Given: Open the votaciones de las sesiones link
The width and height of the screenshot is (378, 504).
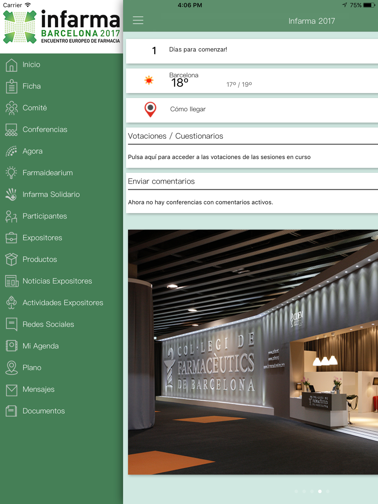Looking at the screenshot, I should [x=219, y=157].
